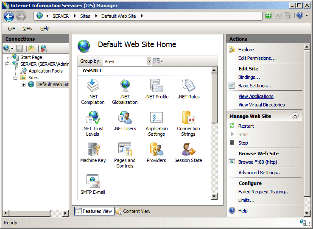Click the Save icon in Connections toolbar

click(x=20, y=48)
